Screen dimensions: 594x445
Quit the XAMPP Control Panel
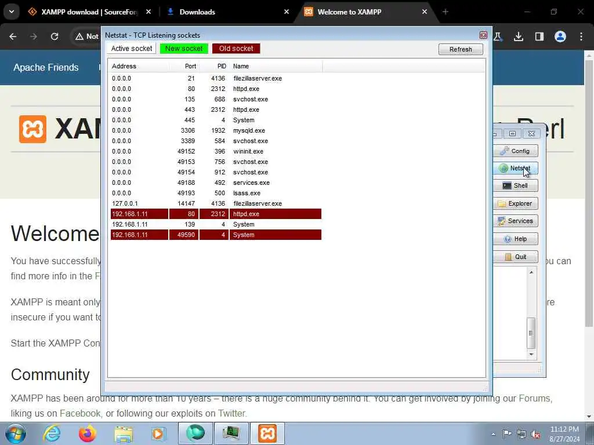click(x=515, y=257)
